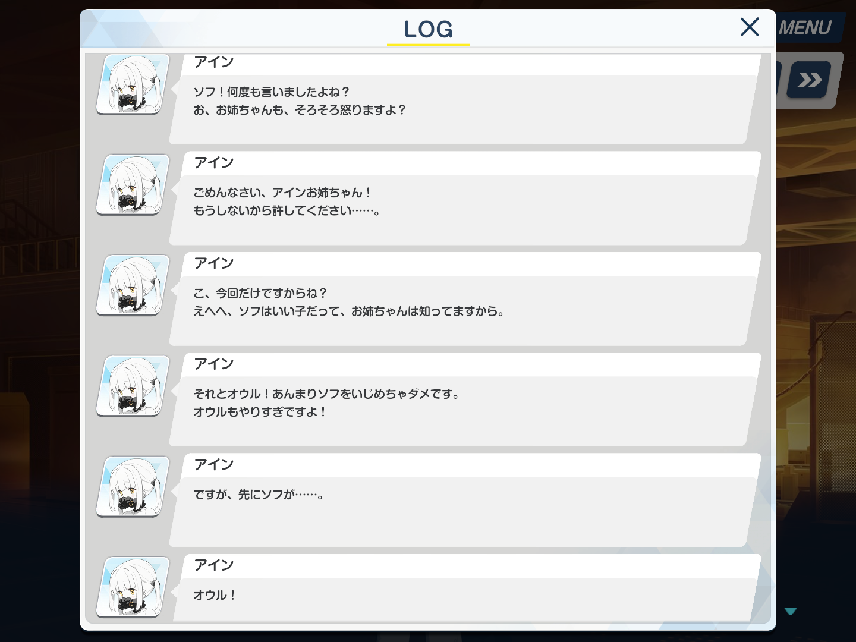Click the last log entry 'オウル！'
This screenshot has height=642, width=856.
coord(215,595)
